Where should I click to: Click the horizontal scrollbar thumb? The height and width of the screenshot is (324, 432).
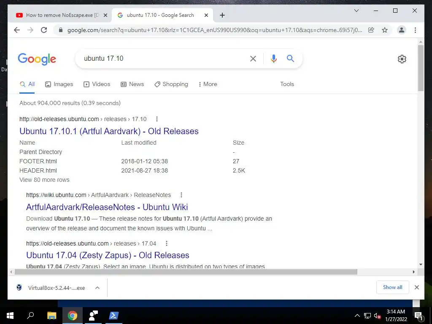coord(186,272)
